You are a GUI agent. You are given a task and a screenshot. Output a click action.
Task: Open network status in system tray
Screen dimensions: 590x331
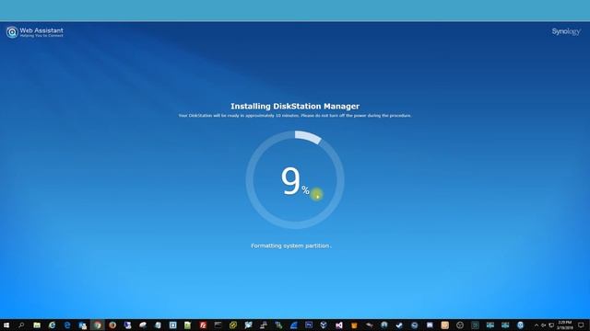pos(551,325)
